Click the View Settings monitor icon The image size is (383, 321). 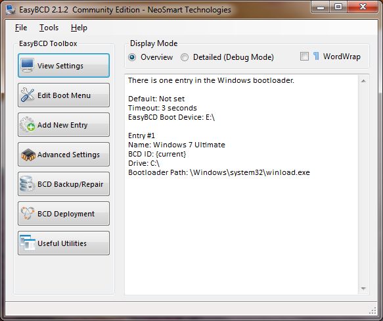pyautogui.click(x=28, y=65)
